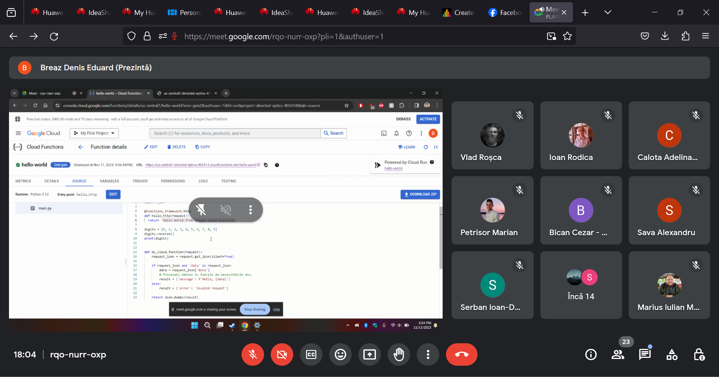Open a new browser tab
The width and height of the screenshot is (719, 390).
click(x=585, y=13)
